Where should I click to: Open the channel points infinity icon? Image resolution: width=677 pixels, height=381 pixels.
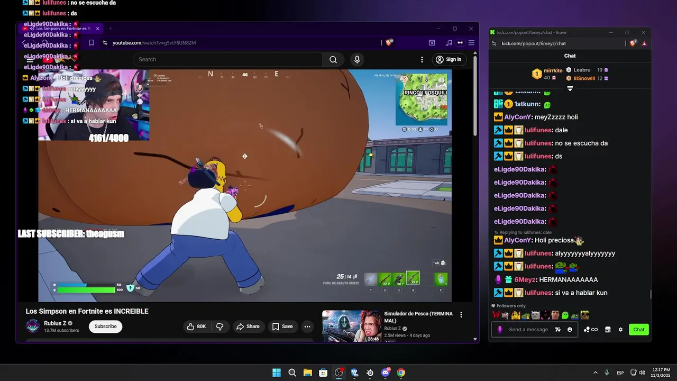tap(591, 330)
